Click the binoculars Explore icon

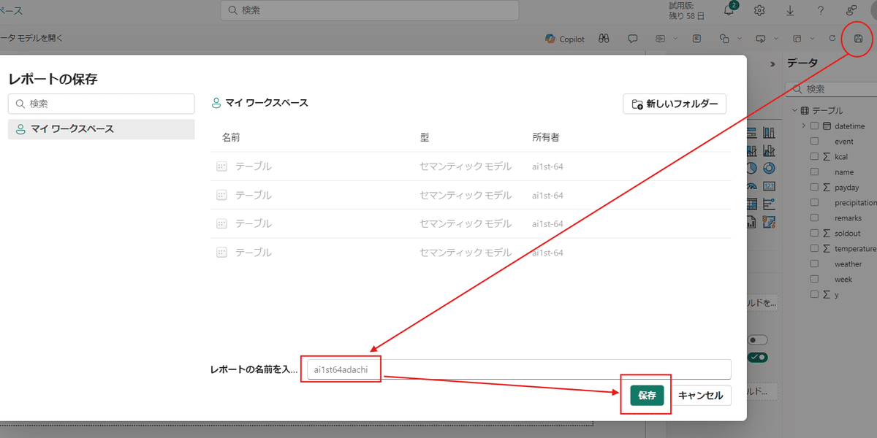(x=604, y=39)
